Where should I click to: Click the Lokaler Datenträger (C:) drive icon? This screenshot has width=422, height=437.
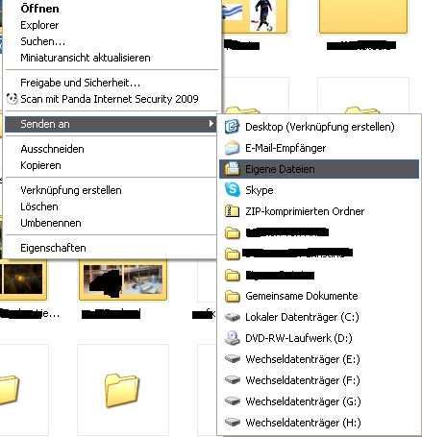[232, 317]
